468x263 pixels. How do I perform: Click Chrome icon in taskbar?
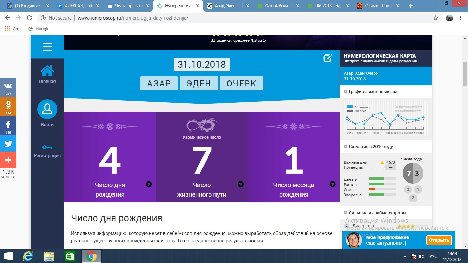91,256
